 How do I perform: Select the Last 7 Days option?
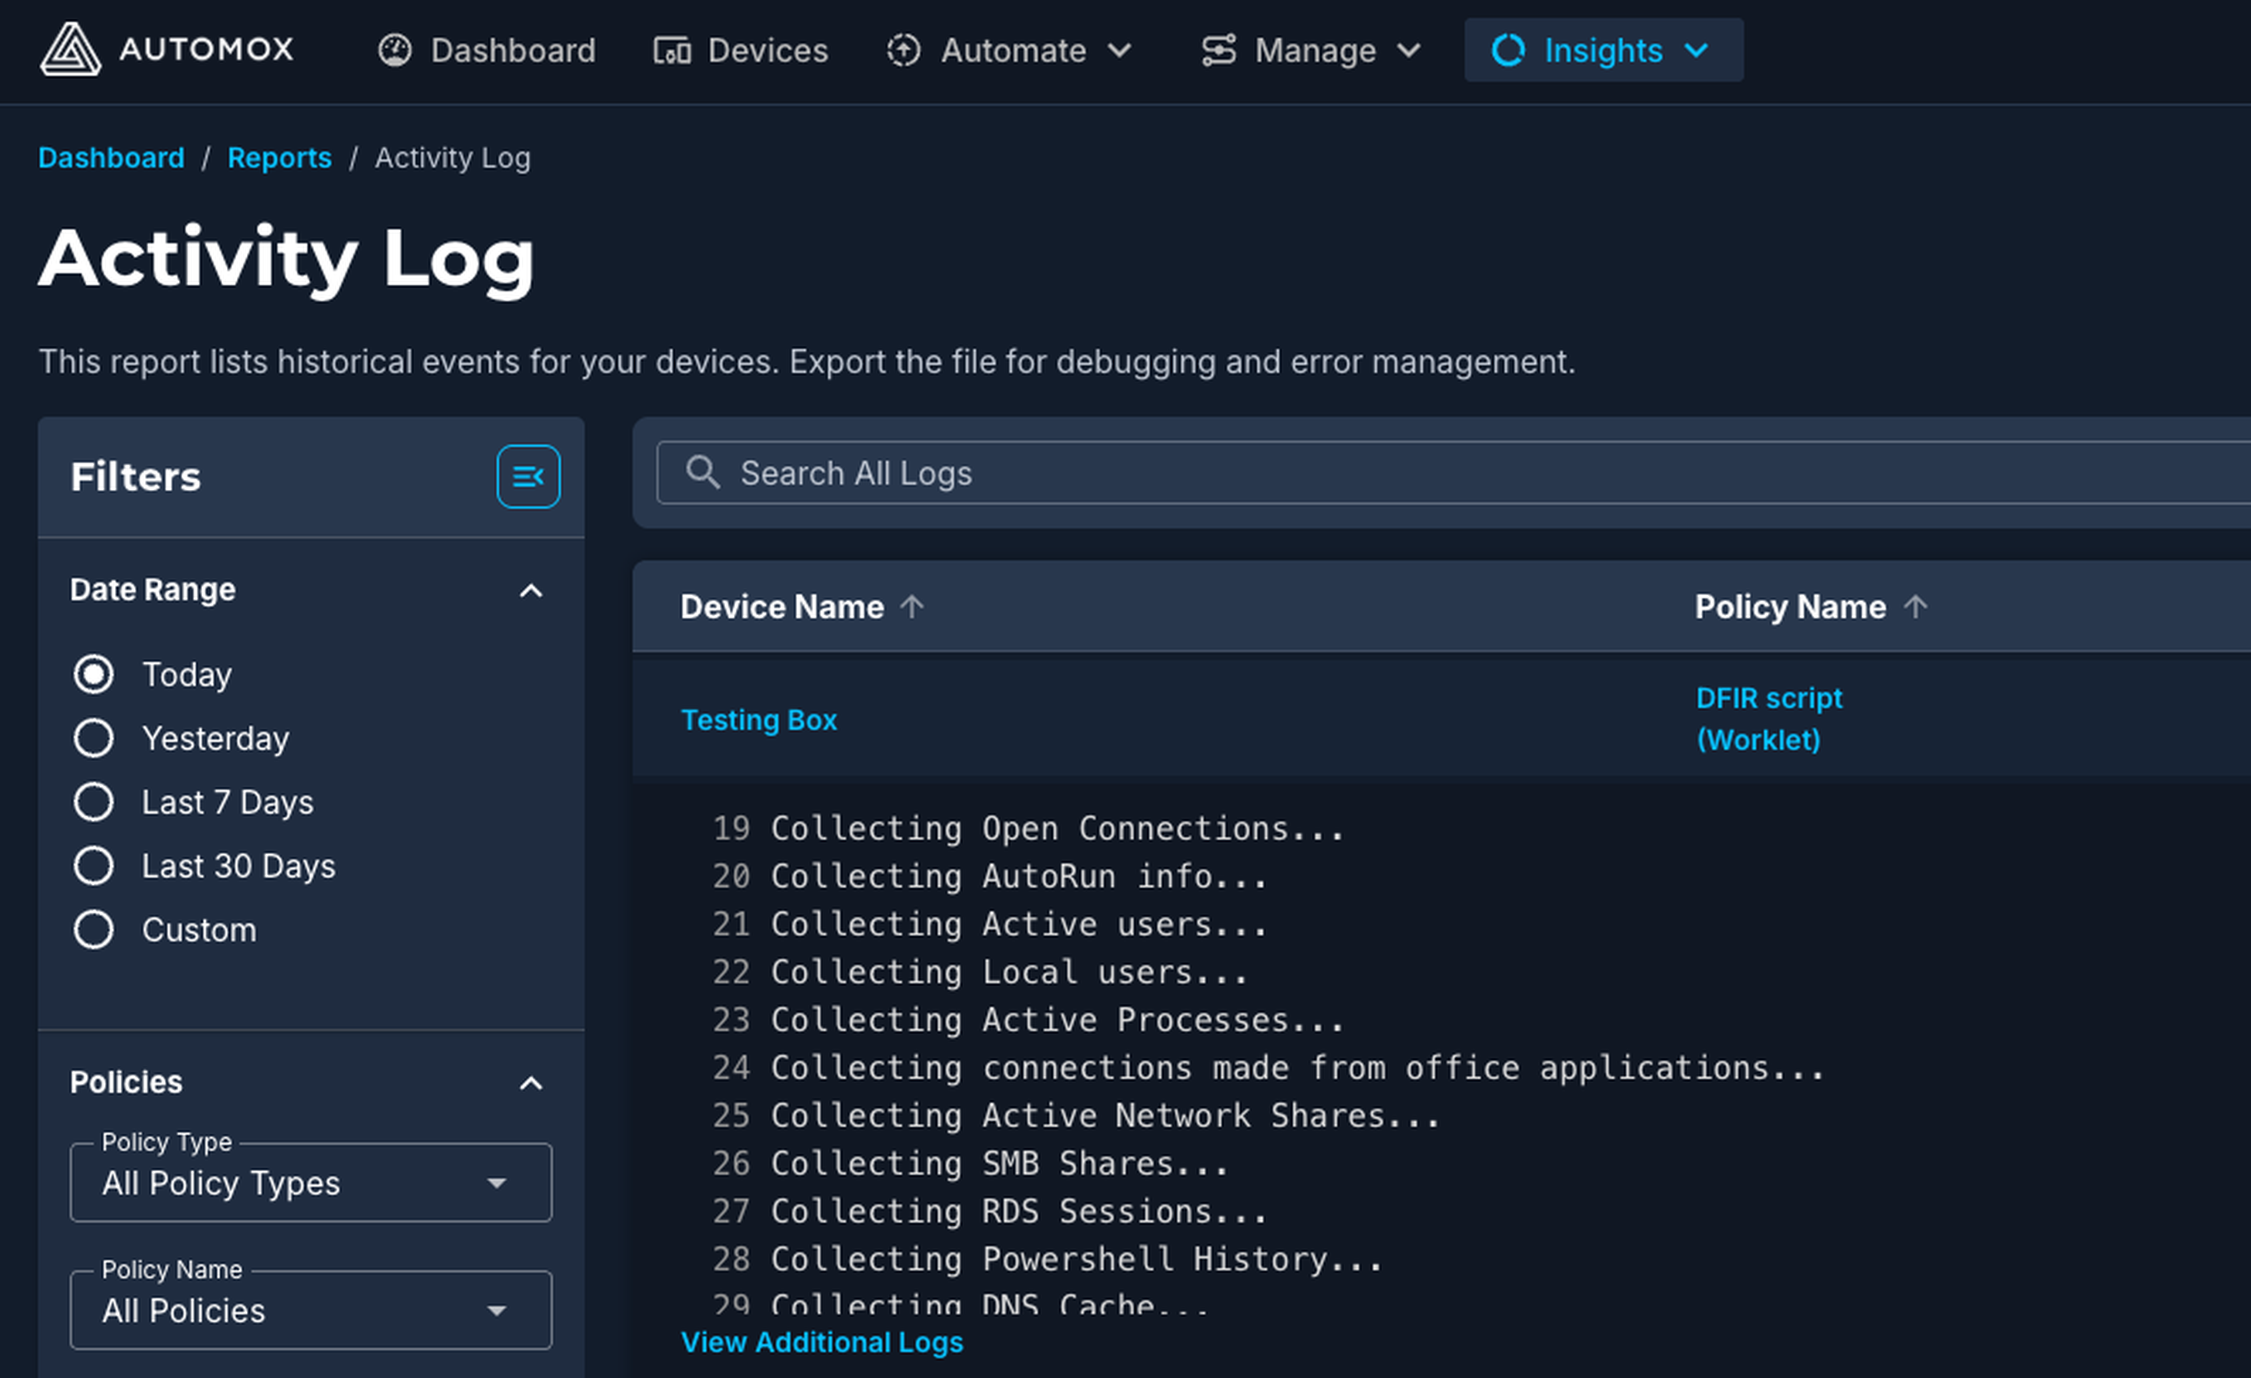click(x=93, y=801)
